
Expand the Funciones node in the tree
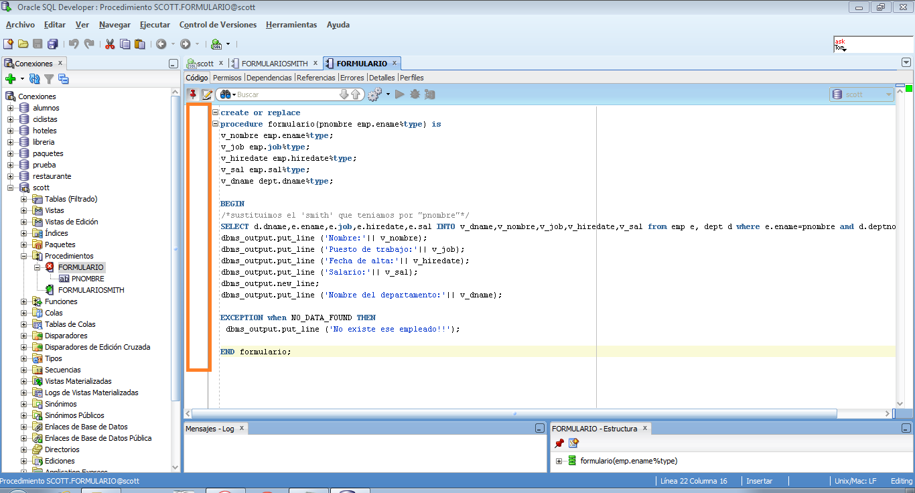pyautogui.click(x=22, y=301)
